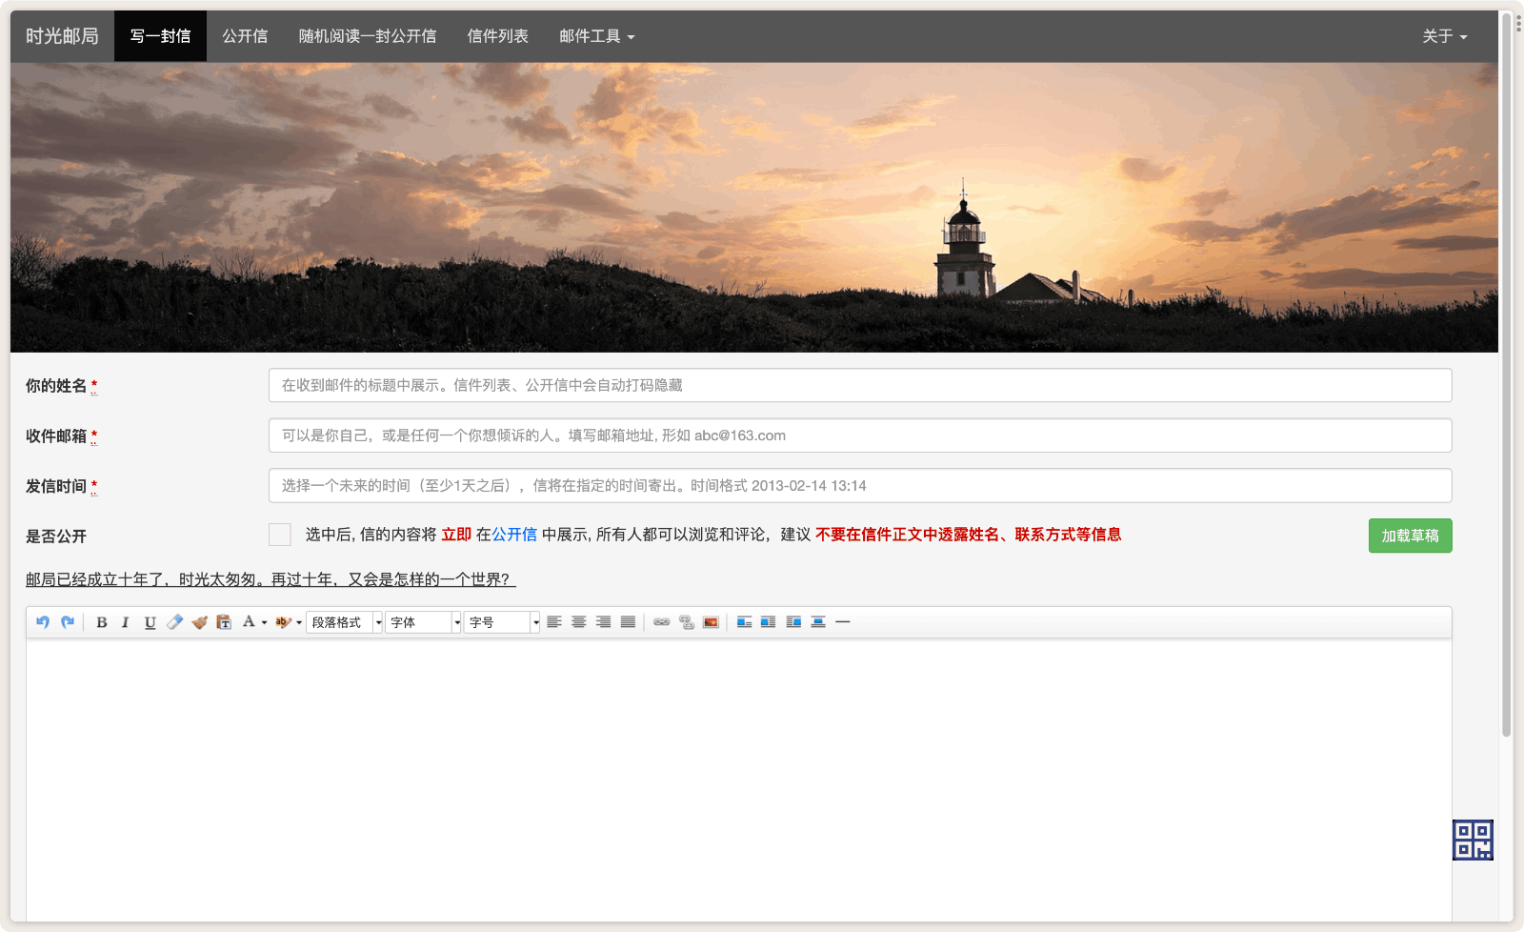Insert a horizontal rule line
The width and height of the screenshot is (1524, 932).
pyautogui.click(x=843, y=622)
